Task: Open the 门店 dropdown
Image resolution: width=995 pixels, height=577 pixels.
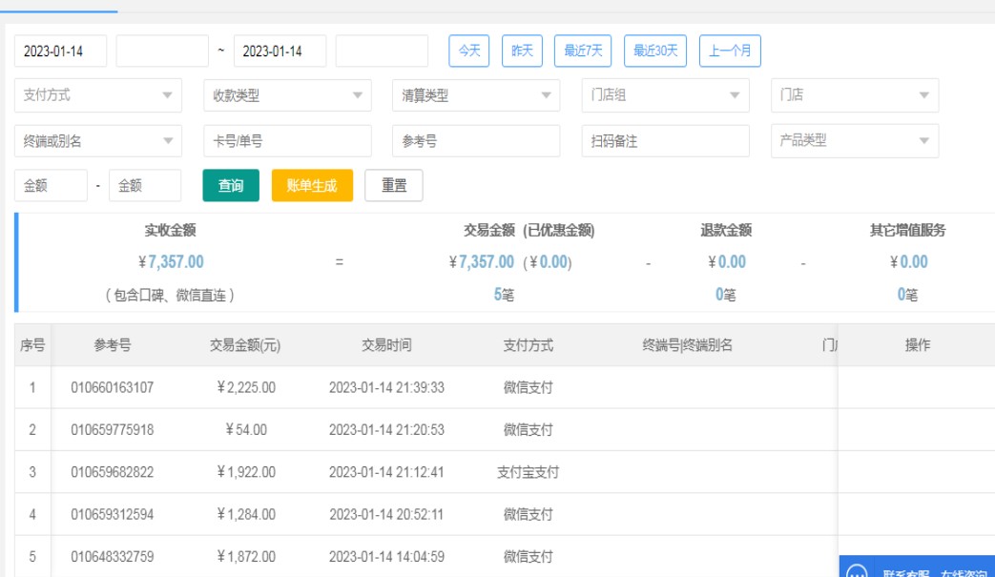Action: (x=854, y=95)
